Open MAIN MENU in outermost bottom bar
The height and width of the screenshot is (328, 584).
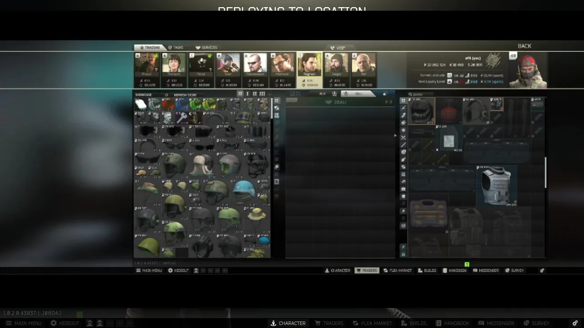pos(24,323)
